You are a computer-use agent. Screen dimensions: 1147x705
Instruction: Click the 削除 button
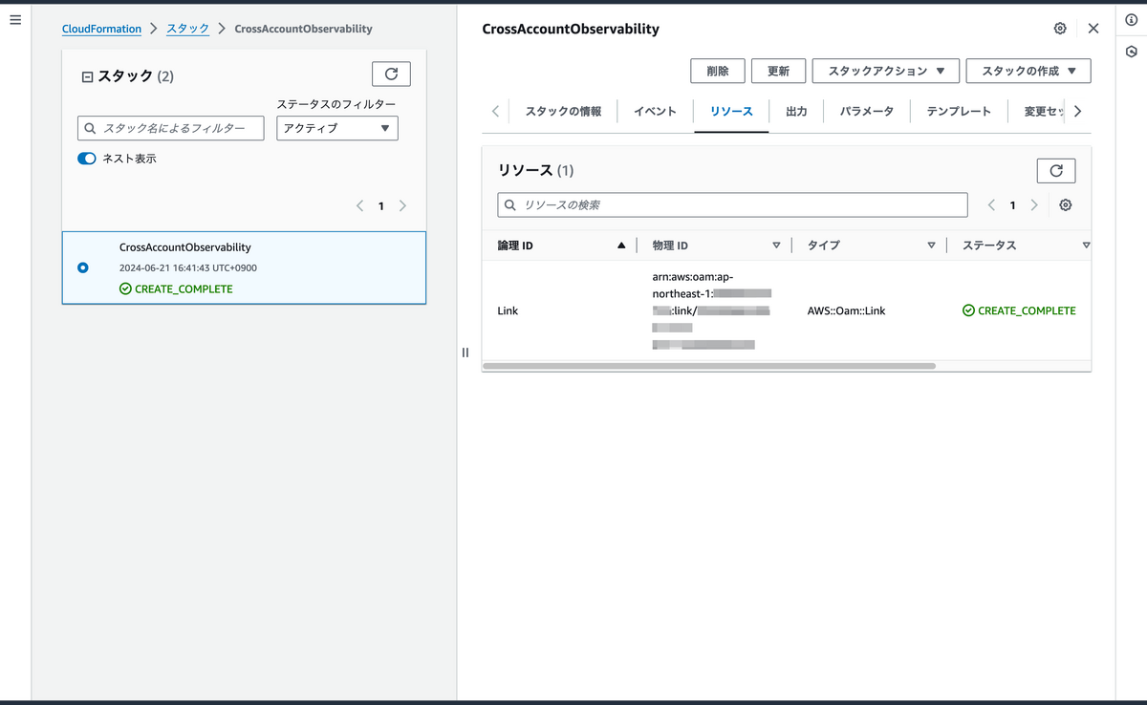point(718,71)
